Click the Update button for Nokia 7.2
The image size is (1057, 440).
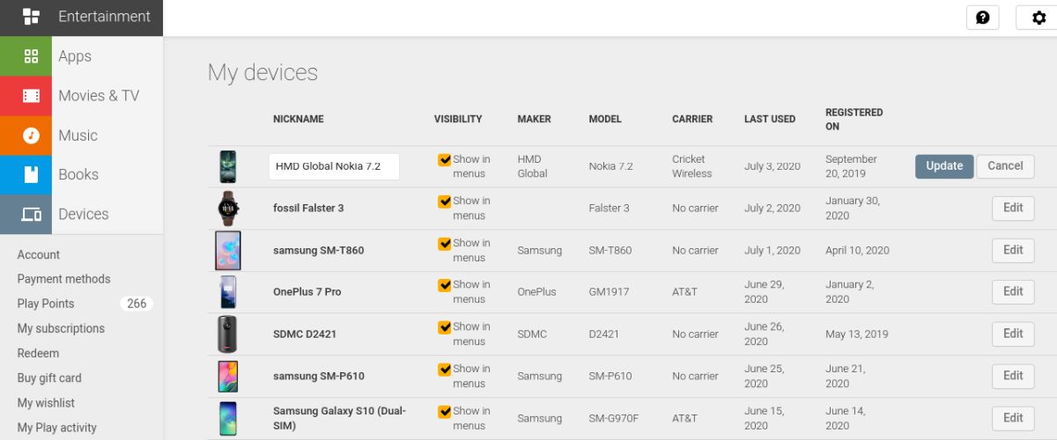point(944,166)
